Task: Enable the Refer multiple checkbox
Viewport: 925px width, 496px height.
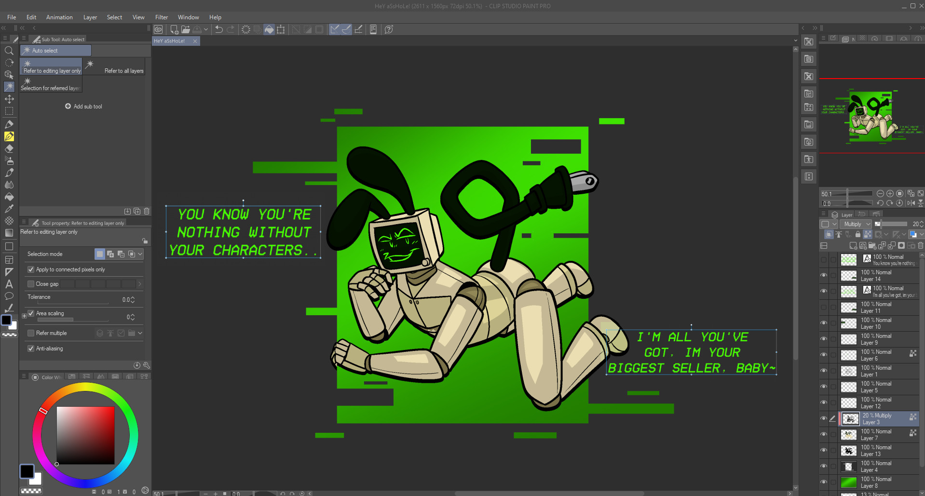Action: (31, 333)
